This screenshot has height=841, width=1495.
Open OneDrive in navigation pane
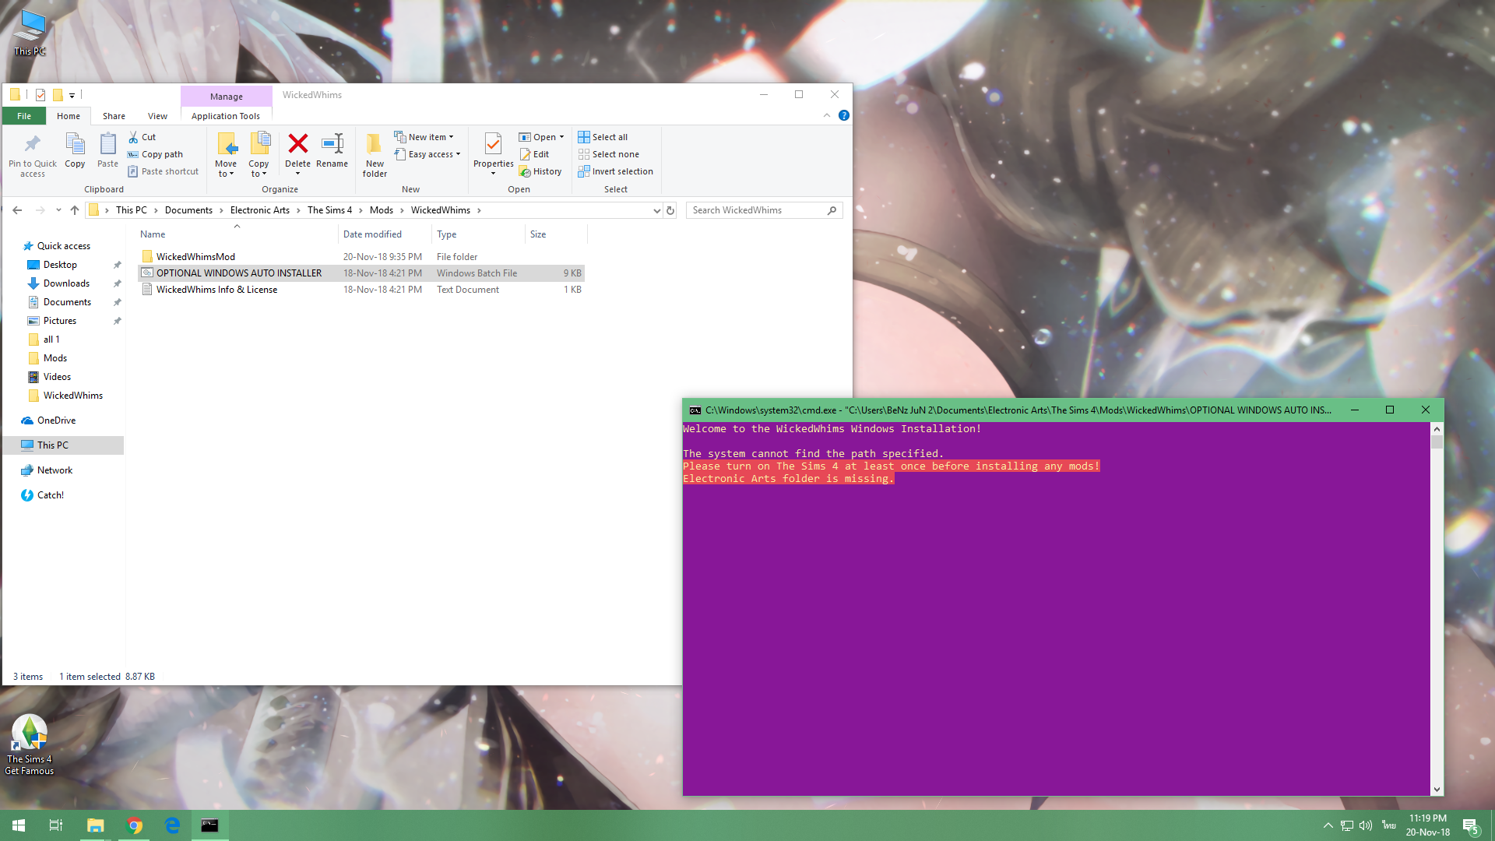click(x=56, y=420)
